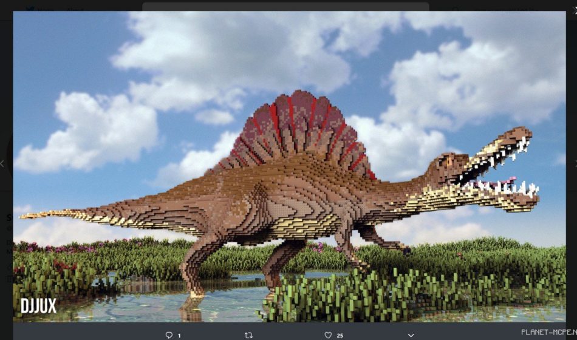This screenshot has height=340, width=577.
Task: Retweet this Spinosaurus image post
Action: [248, 335]
